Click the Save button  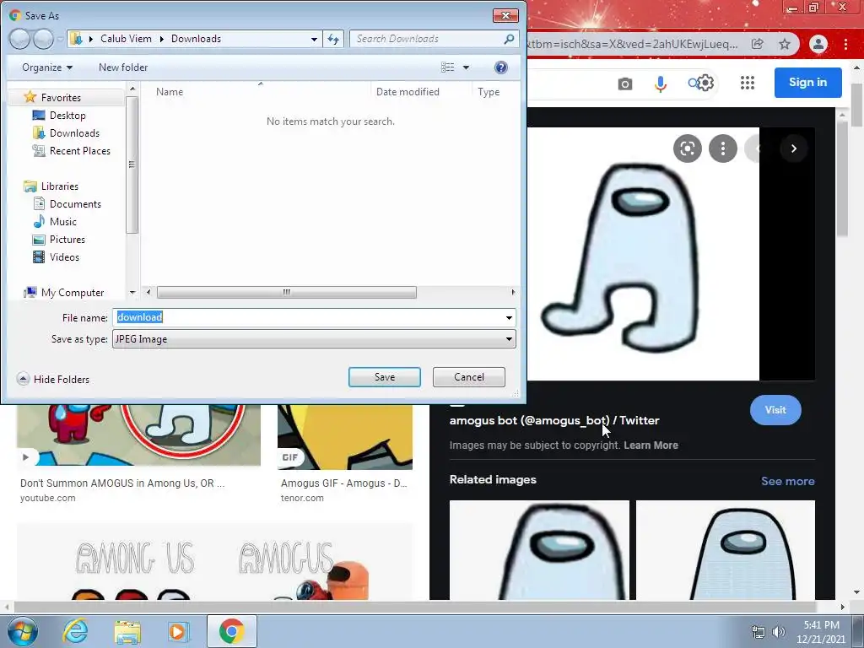pos(385,377)
